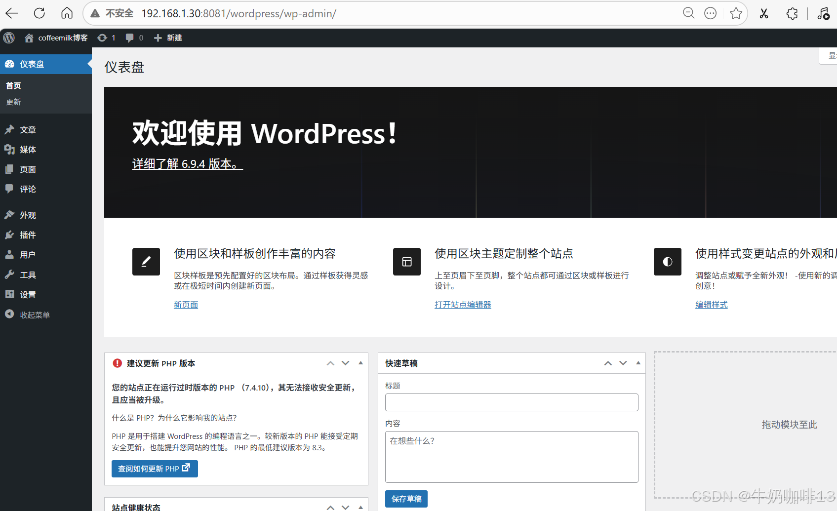The width and height of the screenshot is (837, 511).
Task: Click the 工具 wrench icon
Action: point(9,275)
